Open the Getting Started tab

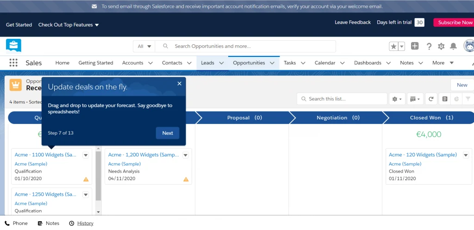coord(96,63)
